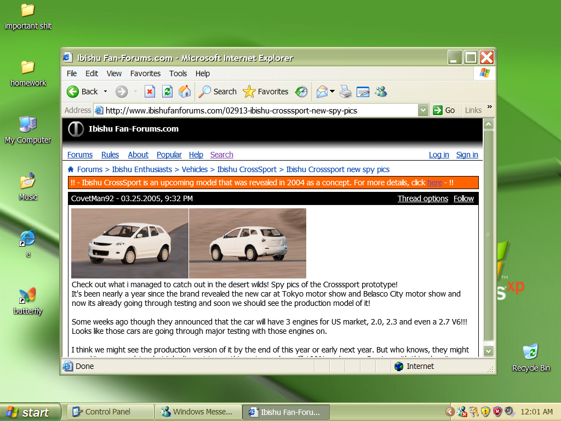The height and width of the screenshot is (421, 561).
Task: Click 'here' link in orange banner
Action: [x=434, y=183]
